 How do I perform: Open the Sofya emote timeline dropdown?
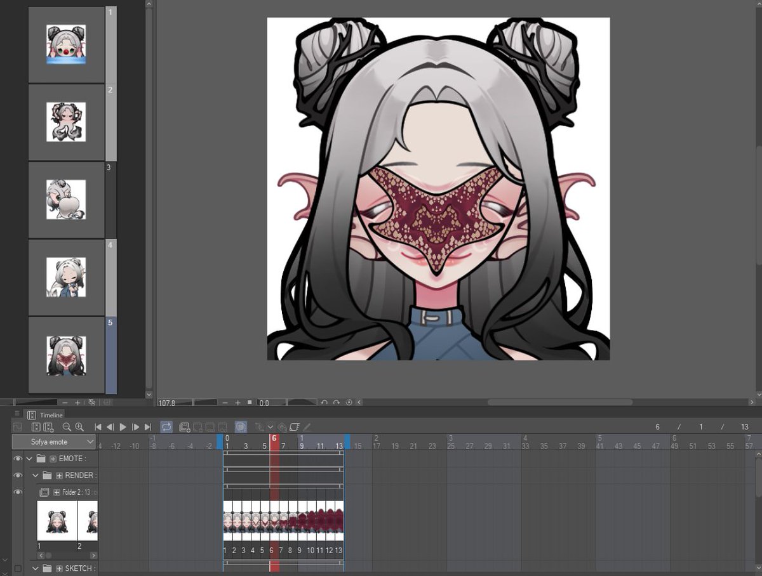tap(54, 442)
